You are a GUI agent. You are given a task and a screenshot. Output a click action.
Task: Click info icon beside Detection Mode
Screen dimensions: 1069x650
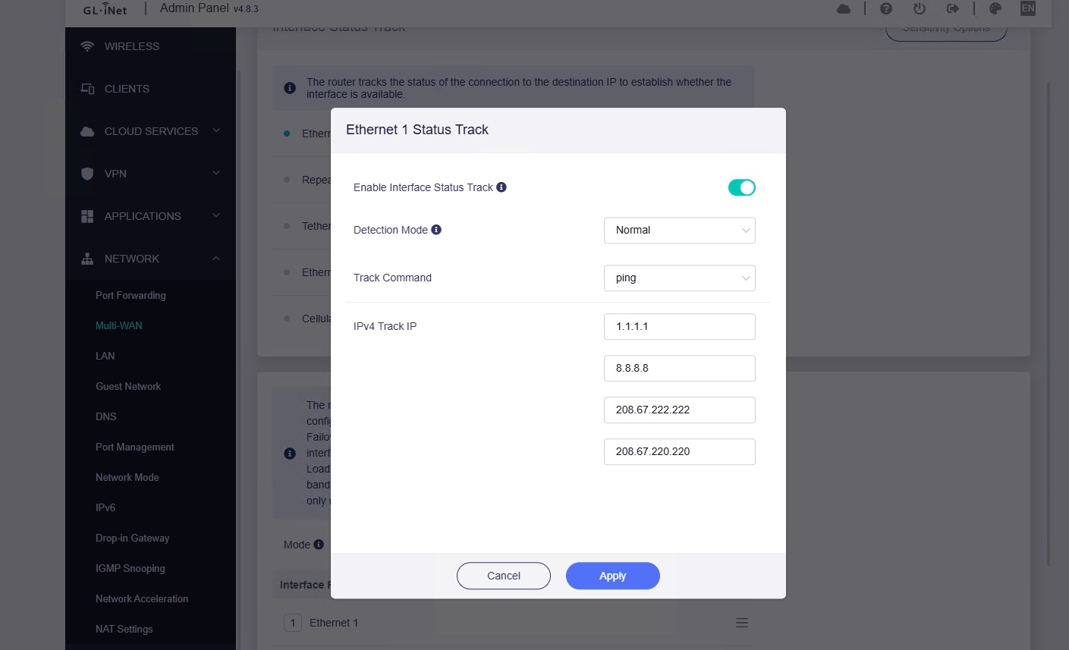pos(436,230)
